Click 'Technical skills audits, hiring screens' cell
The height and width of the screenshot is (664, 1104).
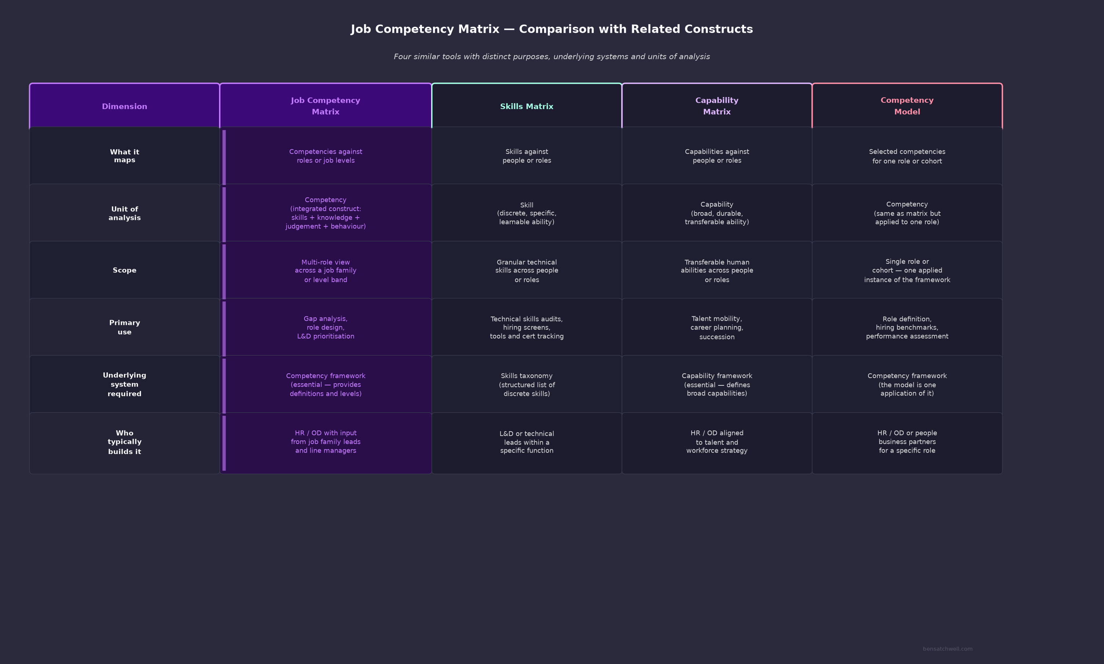point(527,327)
